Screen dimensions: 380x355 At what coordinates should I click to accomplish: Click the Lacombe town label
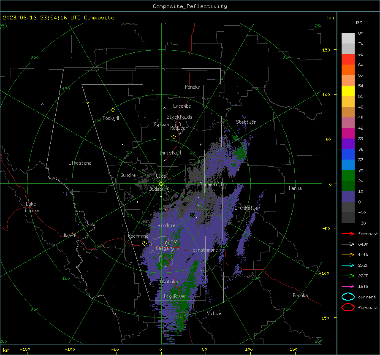182,106
